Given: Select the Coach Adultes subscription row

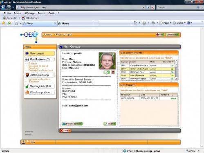Looking at the screenshot, I should coord(148,69).
